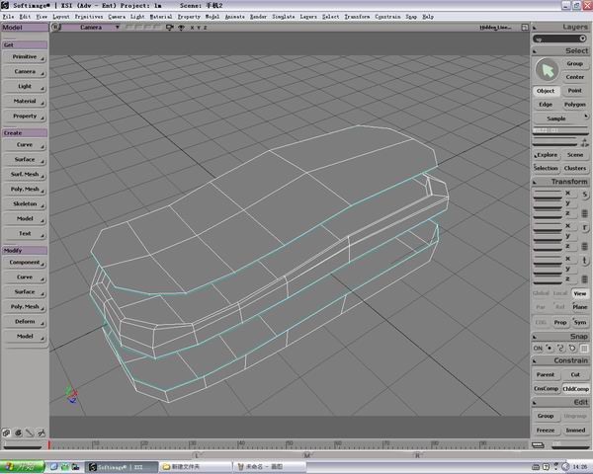Toggle the Sym symmetry mode

(x=580, y=323)
